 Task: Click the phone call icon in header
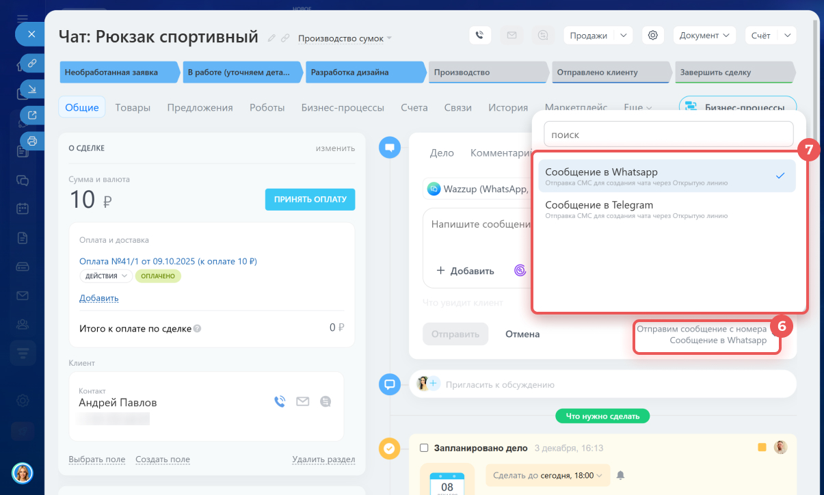tap(480, 36)
